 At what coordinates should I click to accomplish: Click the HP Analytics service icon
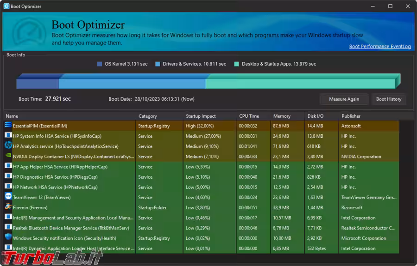8,146
